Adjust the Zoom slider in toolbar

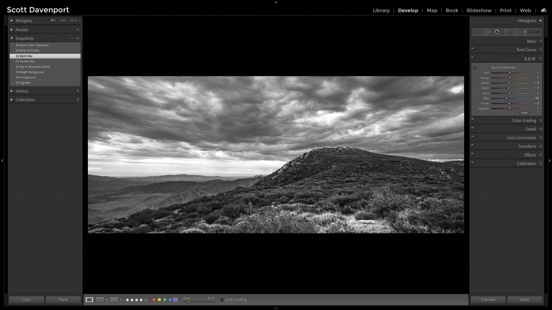(x=189, y=302)
